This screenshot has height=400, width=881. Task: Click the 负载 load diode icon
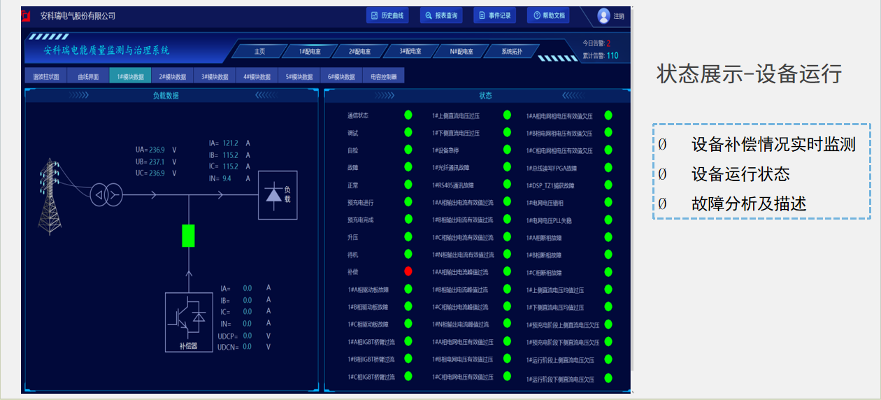pos(278,195)
